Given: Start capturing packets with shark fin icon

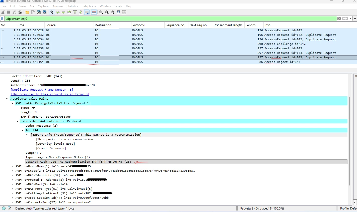Looking at the screenshot, I should pos(3,12).
